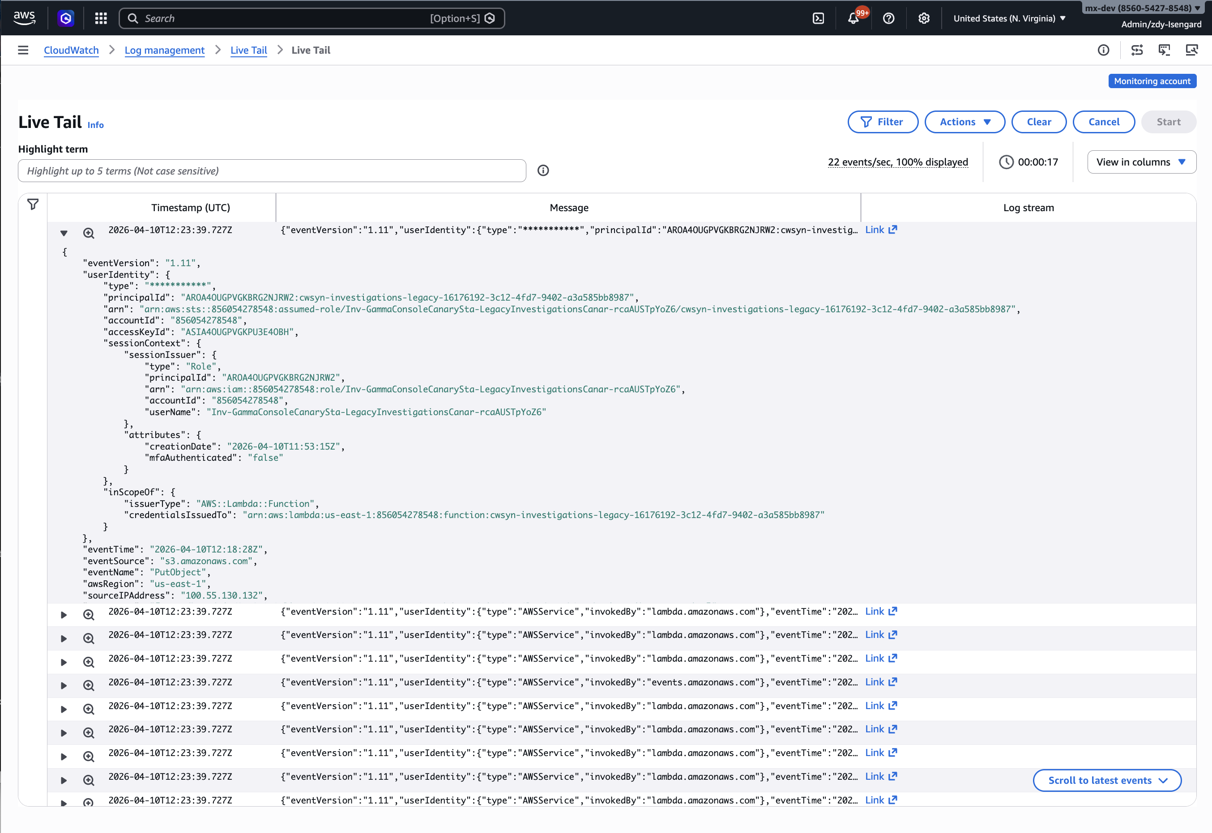
Task: Launch CloudShell from the top bar
Action: [x=818, y=18]
